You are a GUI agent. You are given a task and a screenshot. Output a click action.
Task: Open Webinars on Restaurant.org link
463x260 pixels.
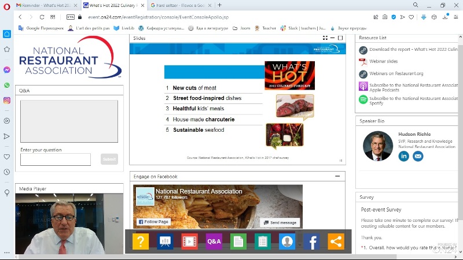(x=396, y=73)
